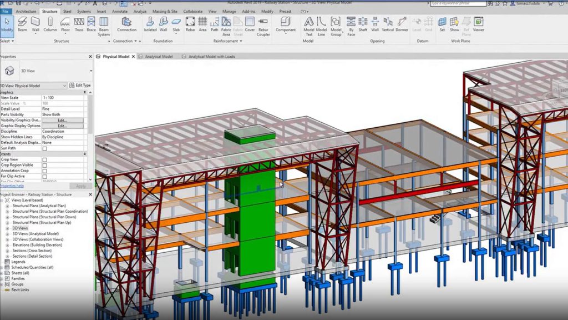Screen dimensions: 568x320
Task: Expand 3D Views in the Project Browser
Action: click(x=6, y=228)
